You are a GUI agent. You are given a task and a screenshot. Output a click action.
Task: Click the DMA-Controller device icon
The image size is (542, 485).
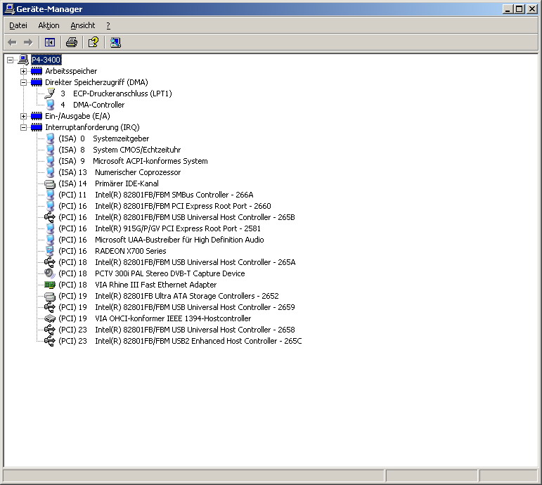click(50, 105)
